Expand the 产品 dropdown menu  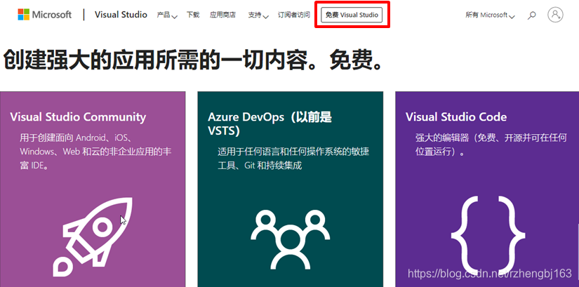(x=167, y=15)
